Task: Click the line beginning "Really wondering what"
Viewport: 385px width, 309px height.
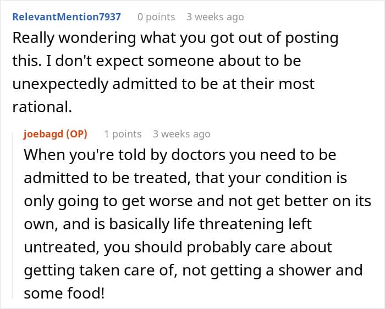Action: [175, 38]
